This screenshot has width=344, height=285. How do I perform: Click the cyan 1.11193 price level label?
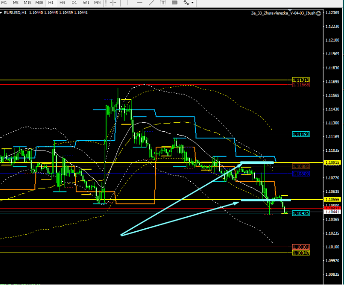click(x=301, y=134)
